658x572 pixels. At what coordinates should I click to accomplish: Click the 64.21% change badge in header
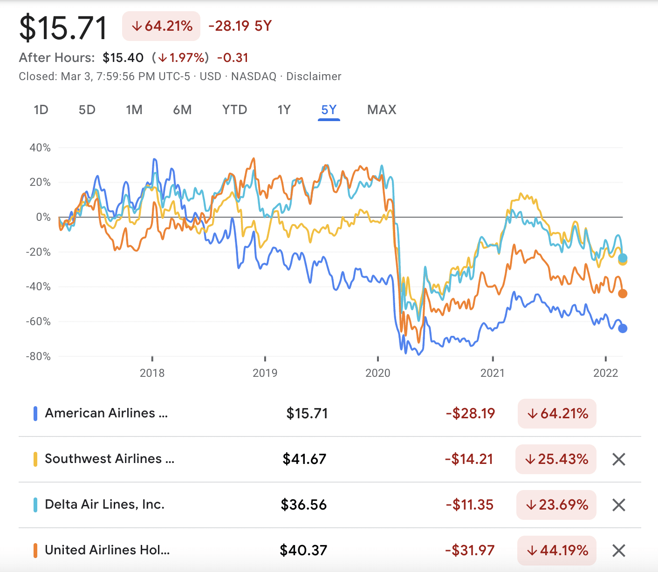tap(161, 26)
